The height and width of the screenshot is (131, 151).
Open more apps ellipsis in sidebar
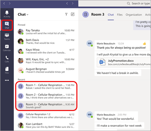click(x=7, y=80)
